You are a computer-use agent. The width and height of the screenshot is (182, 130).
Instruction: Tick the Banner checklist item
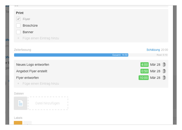tap(18, 32)
